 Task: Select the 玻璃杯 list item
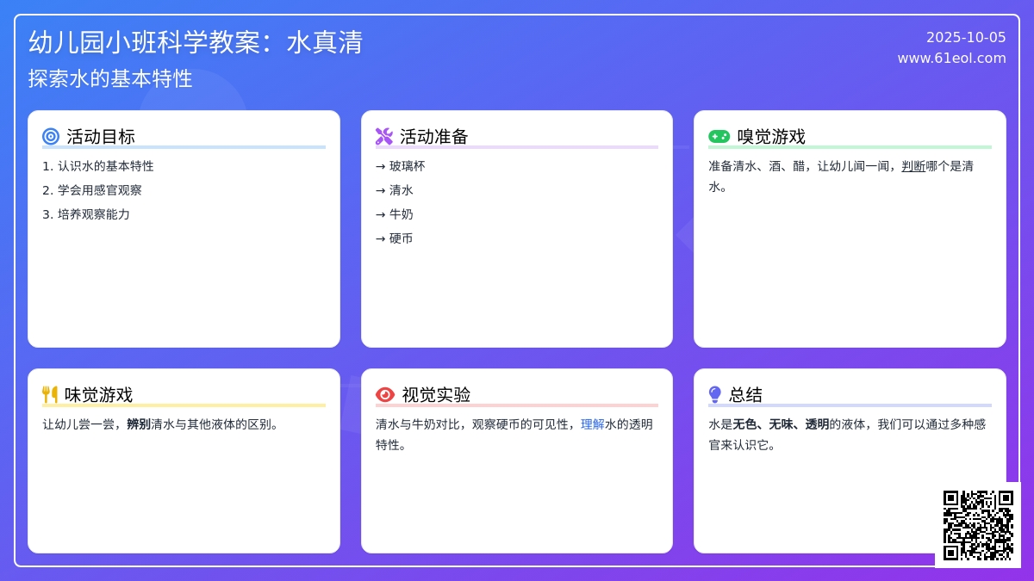[407, 166]
